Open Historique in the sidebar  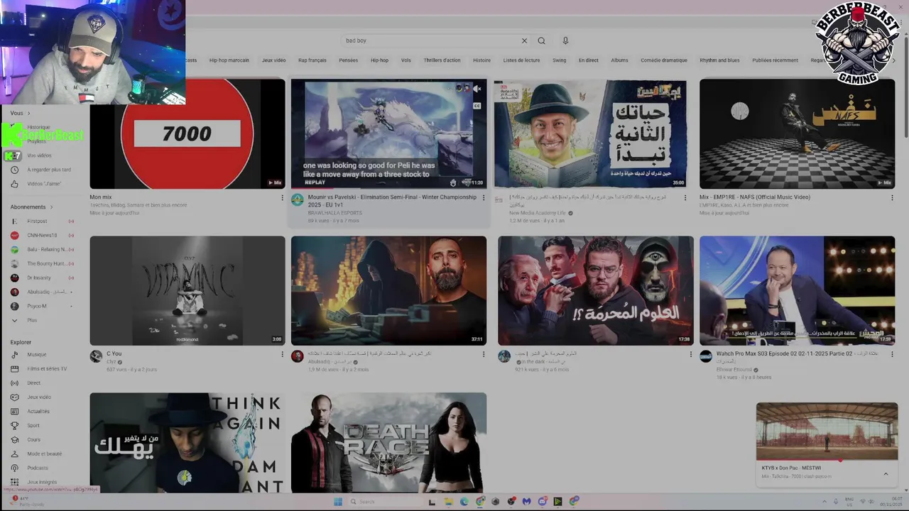click(x=39, y=127)
